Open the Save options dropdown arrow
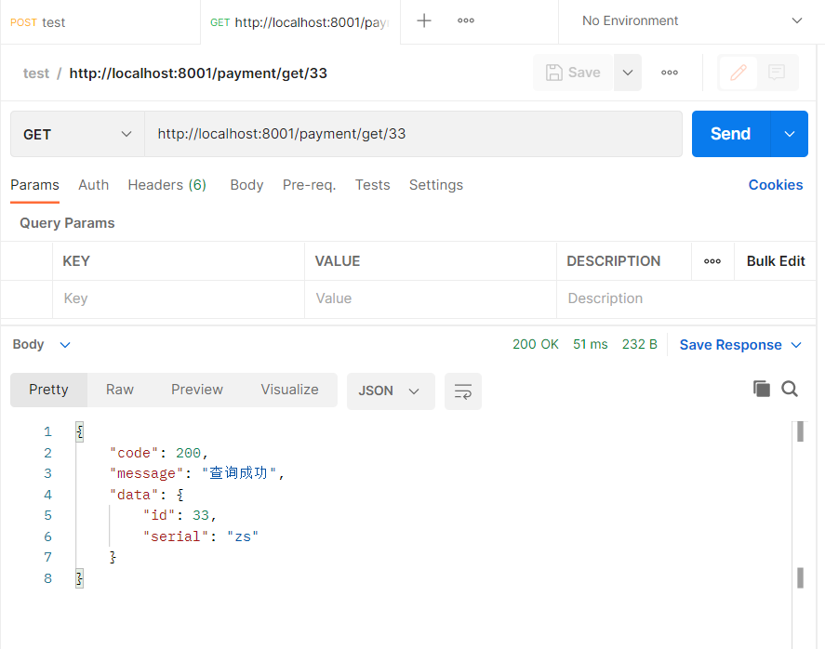The width and height of the screenshot is (825, 649). click(x=628, y=73)
